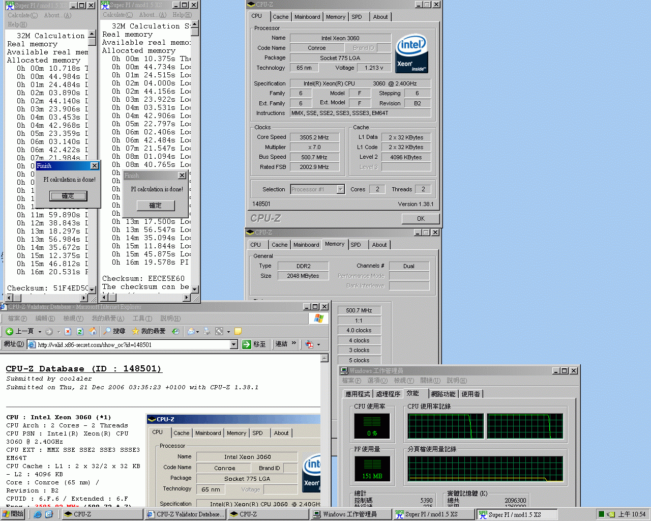This screenshot has width=651, height=521.
Task: Open 工具(T) menu in Internet Explorer
Action: coord(142,319)
